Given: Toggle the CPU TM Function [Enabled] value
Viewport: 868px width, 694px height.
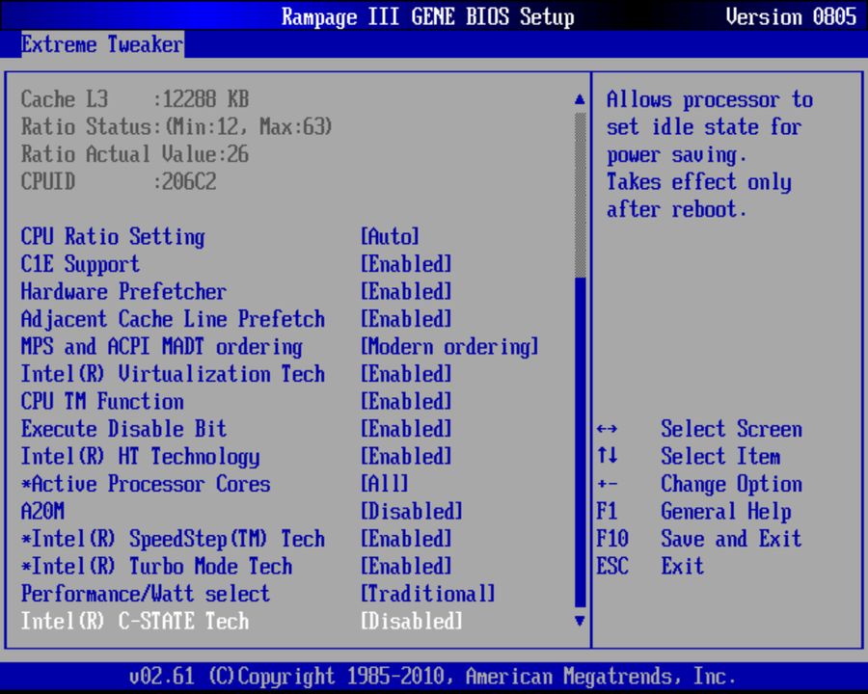Looking at the screenshot, I should pyautogui.click(x=406, y=402).
